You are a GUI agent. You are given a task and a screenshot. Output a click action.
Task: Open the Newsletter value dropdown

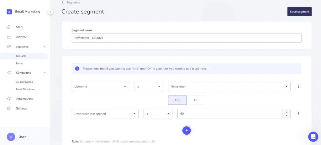pyautogui.click(x=229, y=86)
